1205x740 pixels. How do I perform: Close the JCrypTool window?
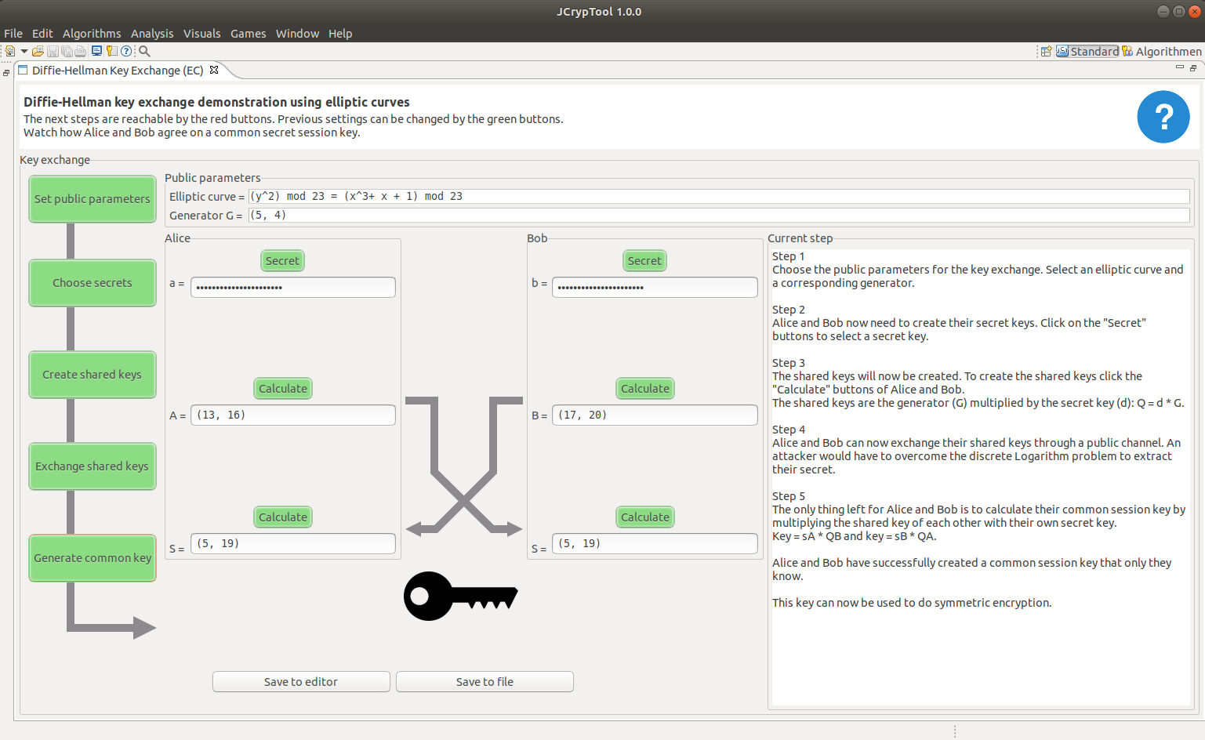coord(1195,11)
